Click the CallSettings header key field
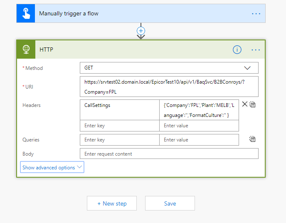This screenshot has width=286, height=223. pyautogui.click(x=119, y=106)
